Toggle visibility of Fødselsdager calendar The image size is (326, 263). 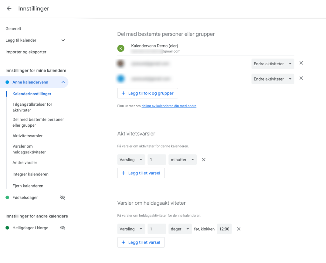click(62, 197)
